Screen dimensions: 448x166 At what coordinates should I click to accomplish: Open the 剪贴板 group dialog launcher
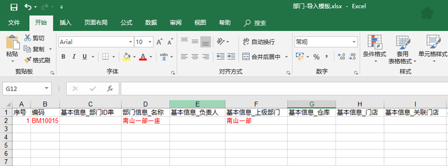pos(52,73)
